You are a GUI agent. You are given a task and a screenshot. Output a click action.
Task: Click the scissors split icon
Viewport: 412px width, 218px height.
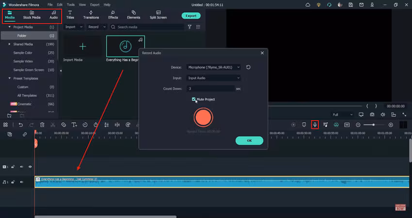click(53, 125)
